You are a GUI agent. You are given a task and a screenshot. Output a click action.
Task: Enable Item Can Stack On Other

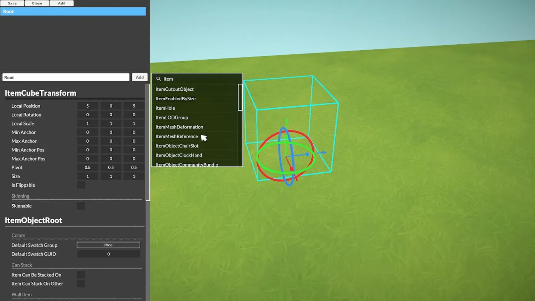(x=81, y=284)
